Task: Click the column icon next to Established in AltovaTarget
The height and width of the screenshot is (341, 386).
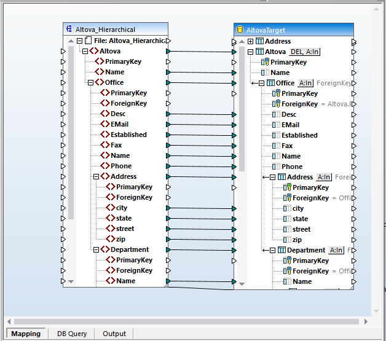Action: point(276,135)
